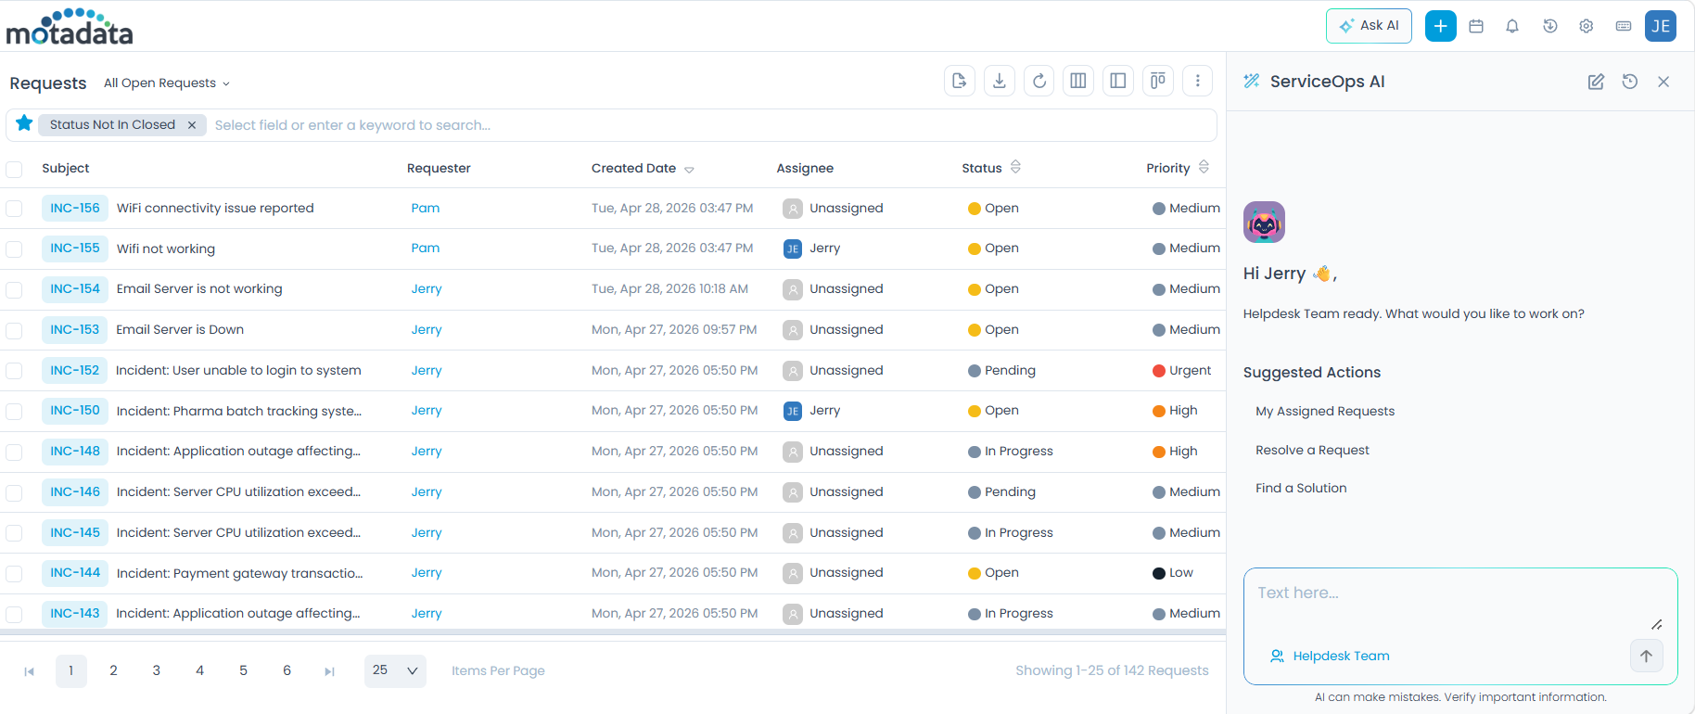The width and height of the screenshot is (1695, 714).
Task: Open the items per page dropdown
Action: pyautogui.click(x=395, y=670)
